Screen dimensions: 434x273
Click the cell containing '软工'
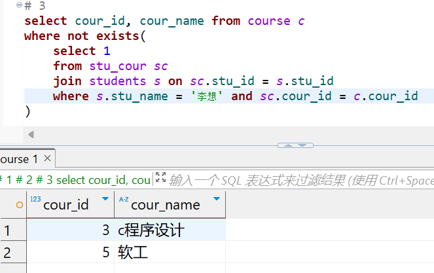click(x=170, y=252)
